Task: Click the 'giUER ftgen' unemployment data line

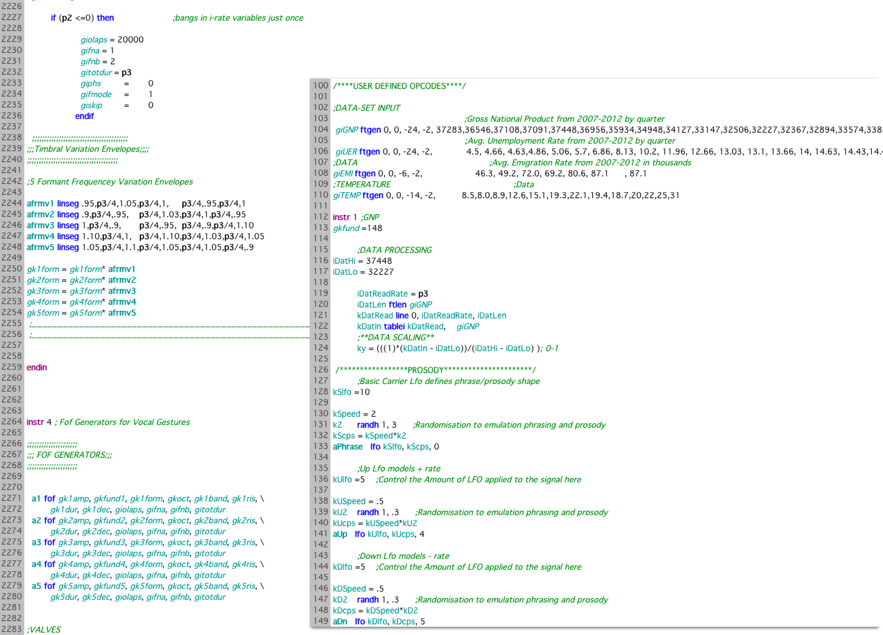Action: pos(357,151)
